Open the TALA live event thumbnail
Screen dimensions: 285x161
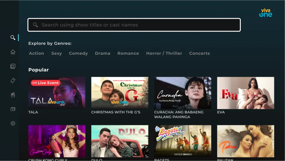(x=57, y=93)
